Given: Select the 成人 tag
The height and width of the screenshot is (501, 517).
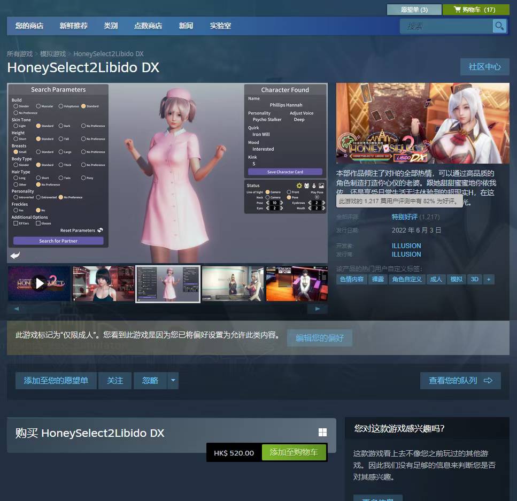Looking at the screenshot, I should (436, 279).
